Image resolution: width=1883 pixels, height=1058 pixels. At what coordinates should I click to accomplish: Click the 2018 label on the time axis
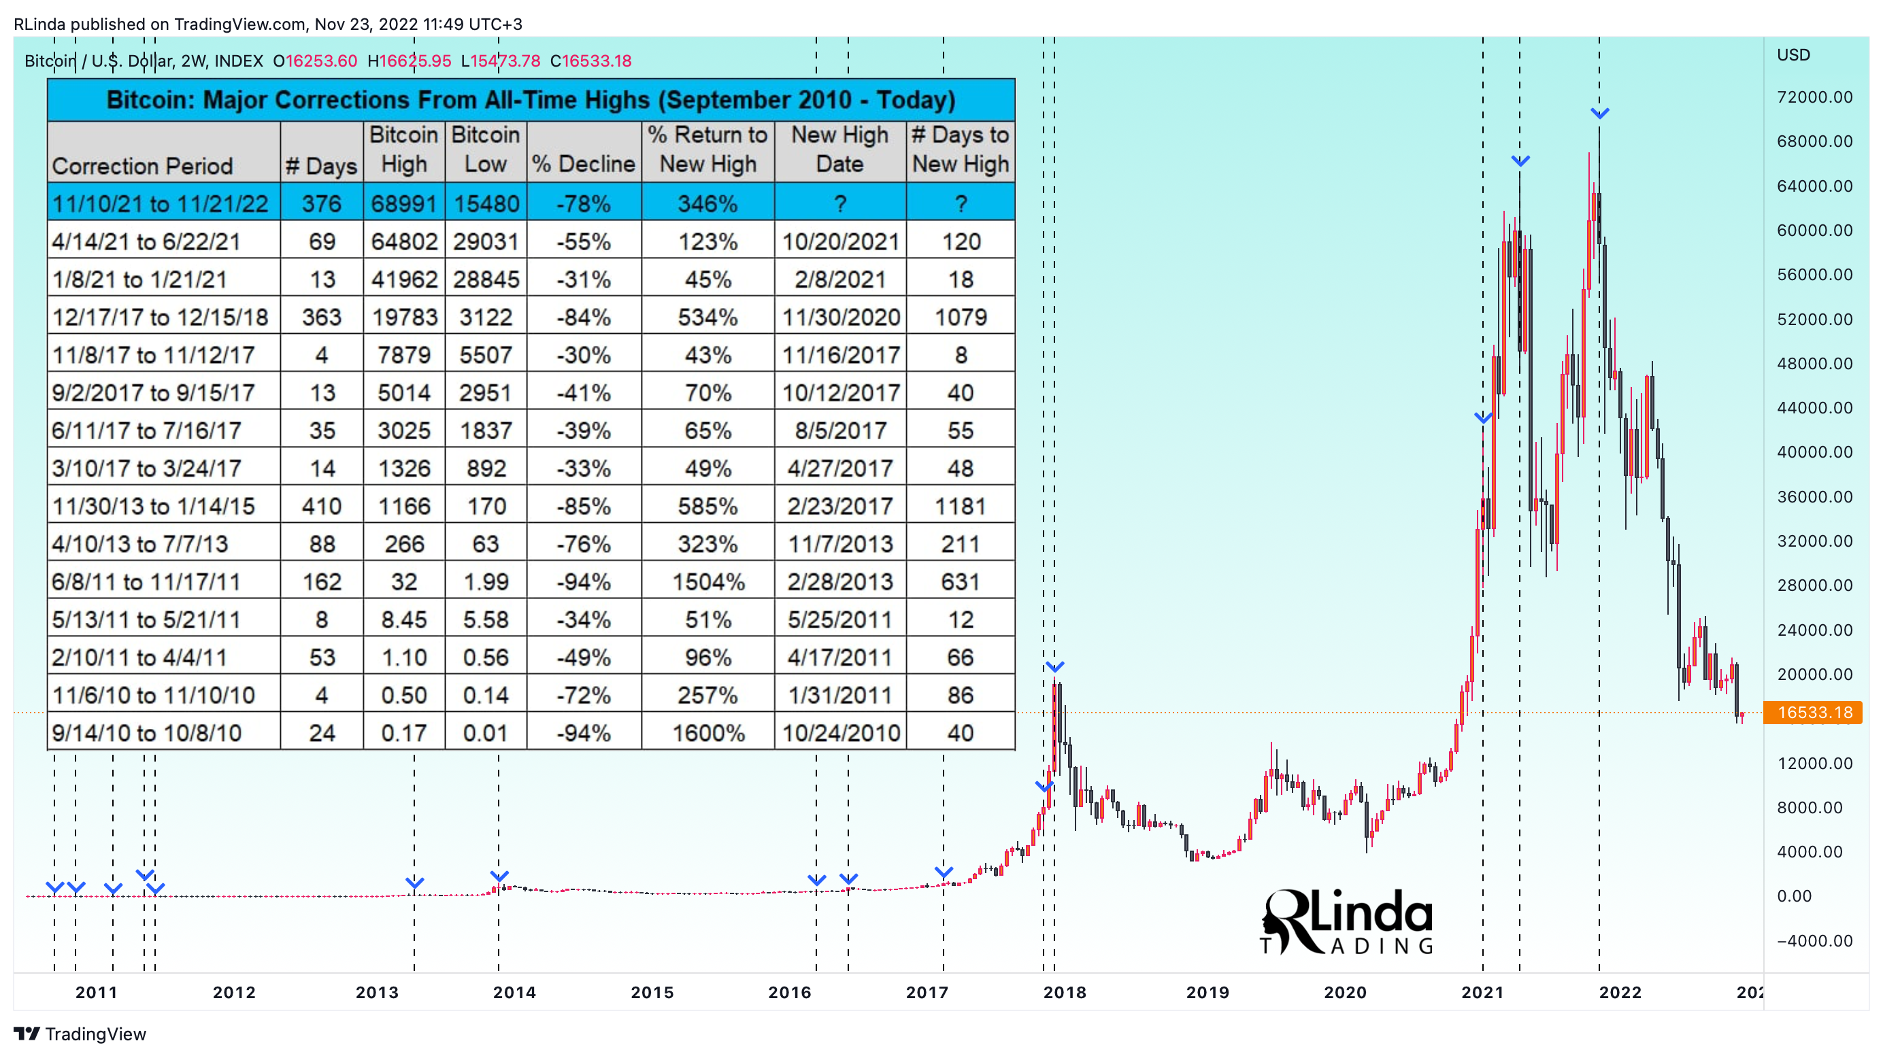coord(1065,992)
